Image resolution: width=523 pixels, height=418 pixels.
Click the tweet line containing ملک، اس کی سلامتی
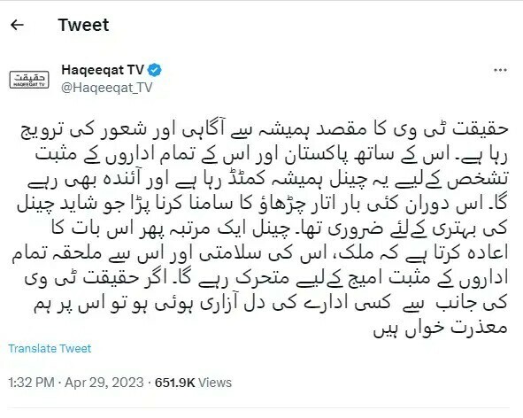[260, 253]
